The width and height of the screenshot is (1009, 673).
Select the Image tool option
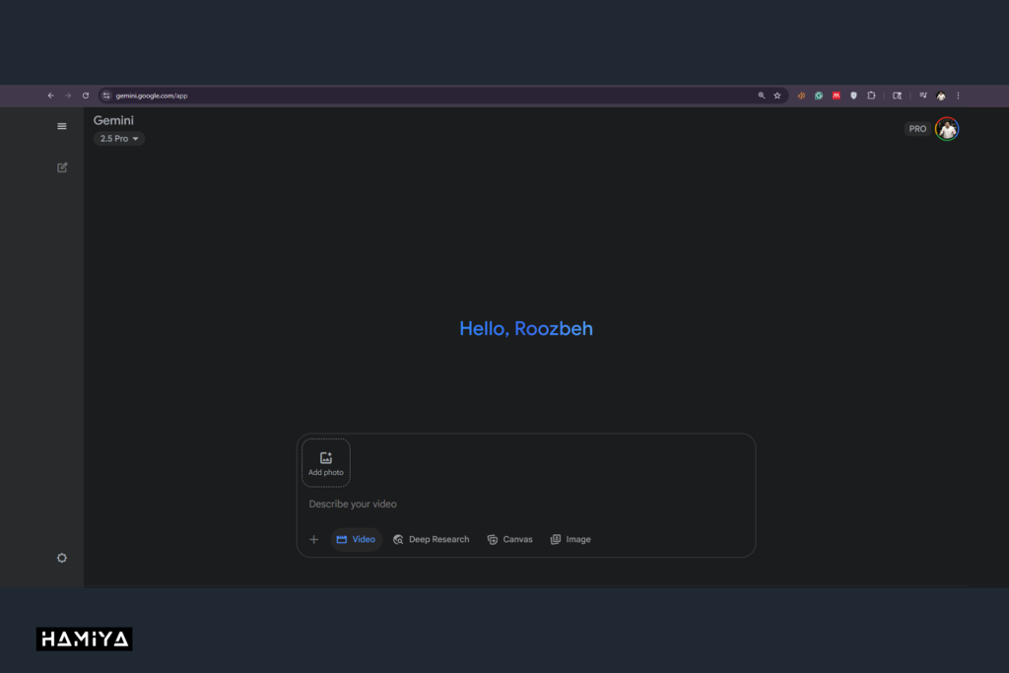pyautogui.click(x=571, y=540)
